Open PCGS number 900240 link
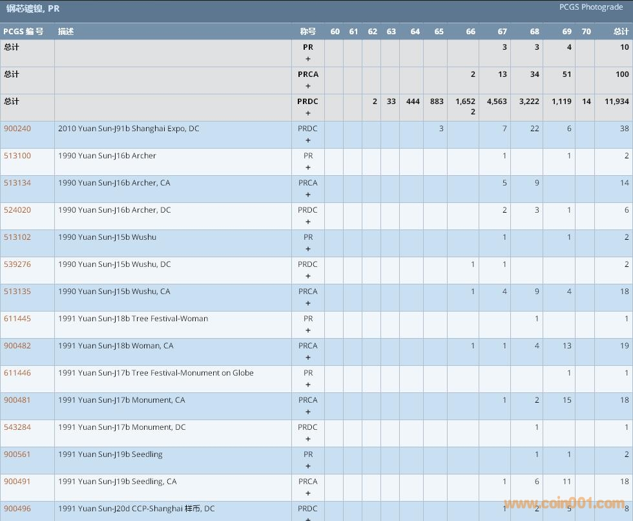The height and width of the screenshot is (521, 633). click(17, 129)
